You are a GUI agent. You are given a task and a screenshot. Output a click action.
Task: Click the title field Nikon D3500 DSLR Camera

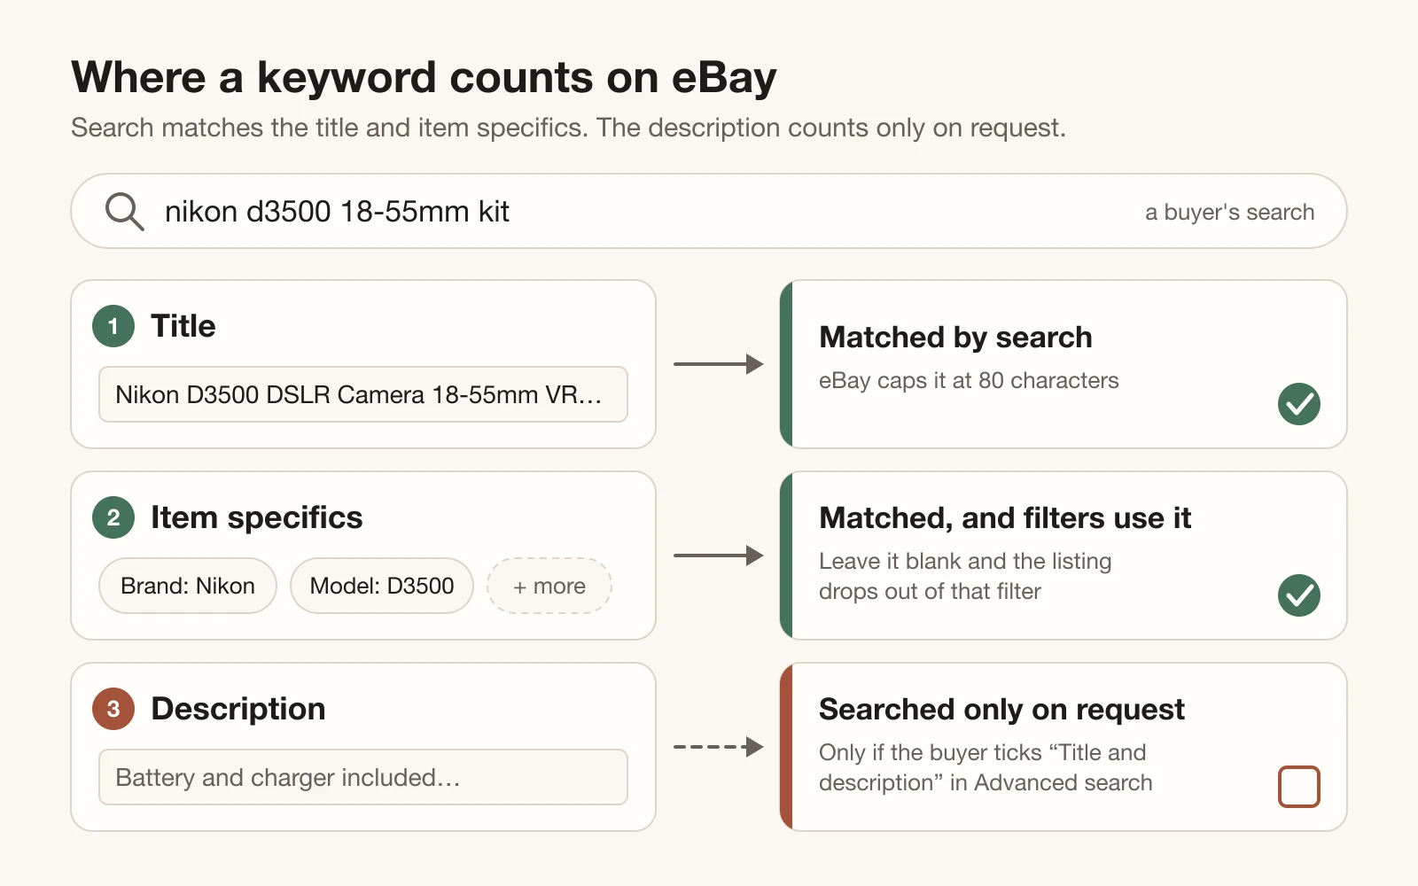tap(363, 394)
